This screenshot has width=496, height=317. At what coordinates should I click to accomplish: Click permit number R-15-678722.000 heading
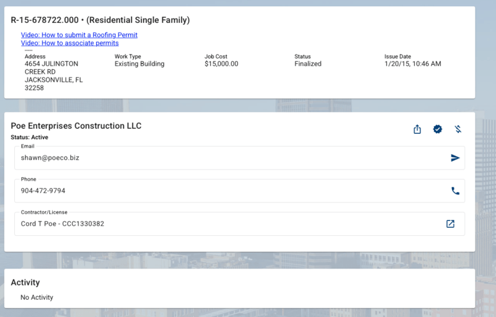point(100,20)
